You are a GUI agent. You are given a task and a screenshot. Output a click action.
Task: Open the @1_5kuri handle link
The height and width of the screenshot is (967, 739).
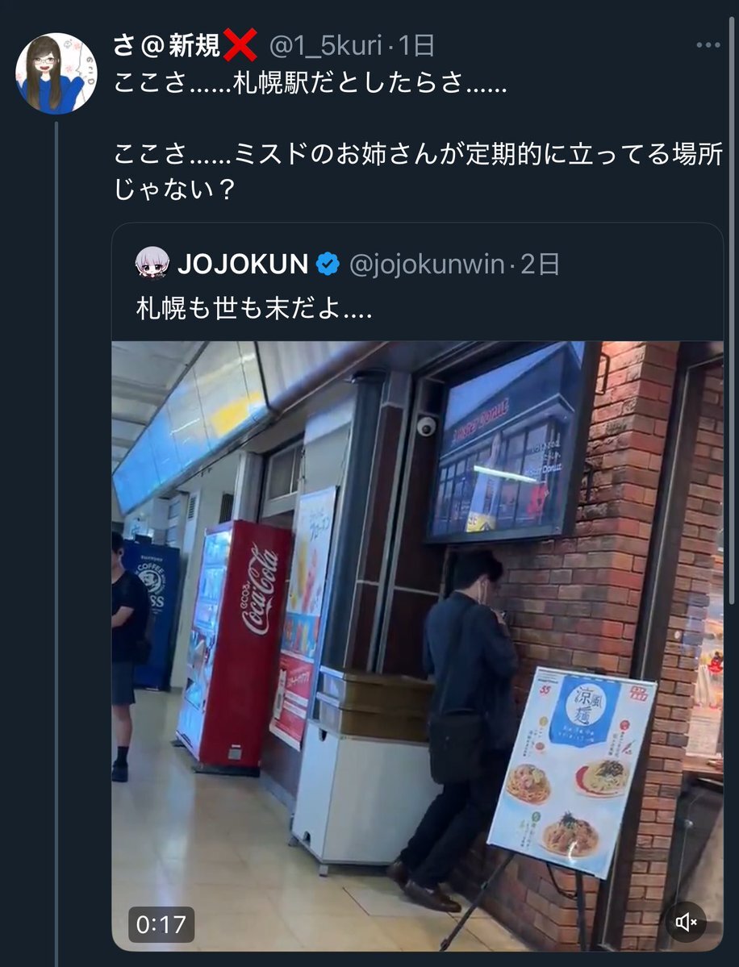(326, 46)
